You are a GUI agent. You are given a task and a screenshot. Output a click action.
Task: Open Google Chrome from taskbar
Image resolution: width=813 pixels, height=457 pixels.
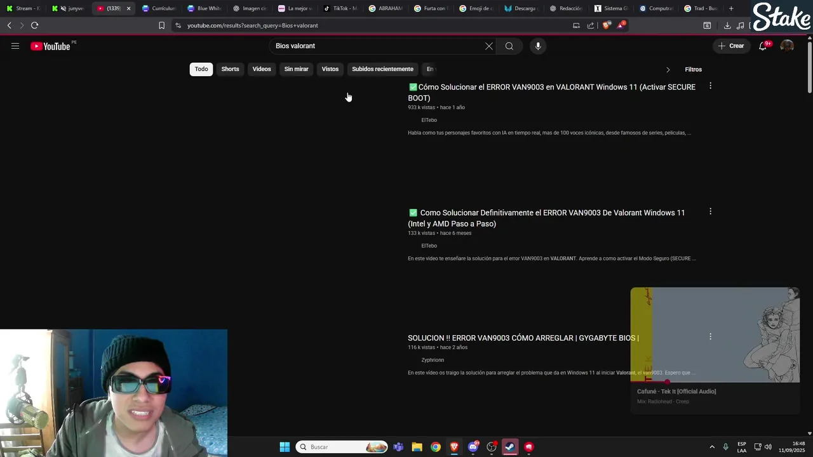point(436,447)
